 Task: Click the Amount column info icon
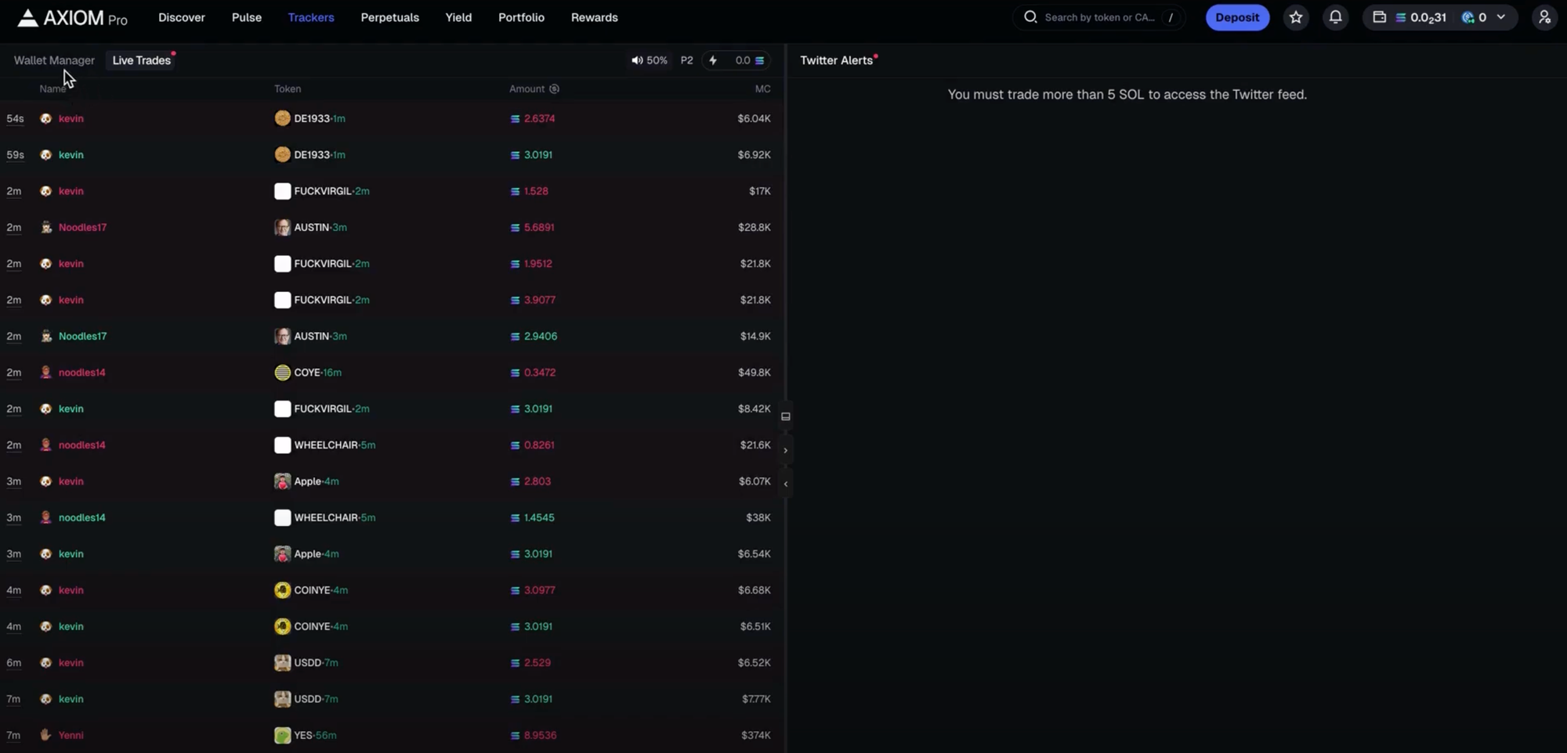554,88
